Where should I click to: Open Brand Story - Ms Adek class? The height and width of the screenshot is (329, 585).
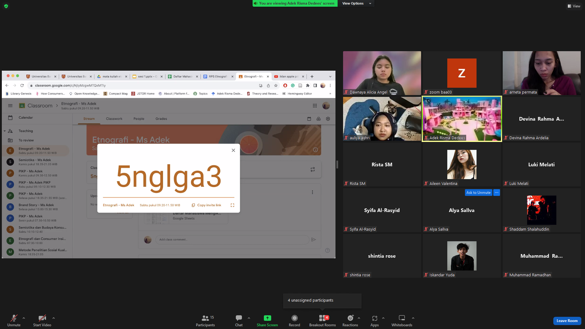click(37, 207)
